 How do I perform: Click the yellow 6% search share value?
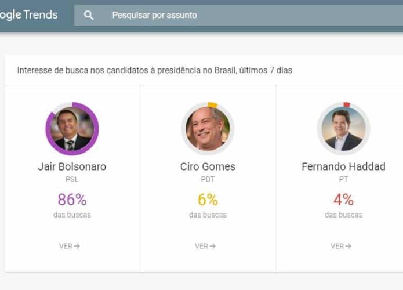[208, 200]
